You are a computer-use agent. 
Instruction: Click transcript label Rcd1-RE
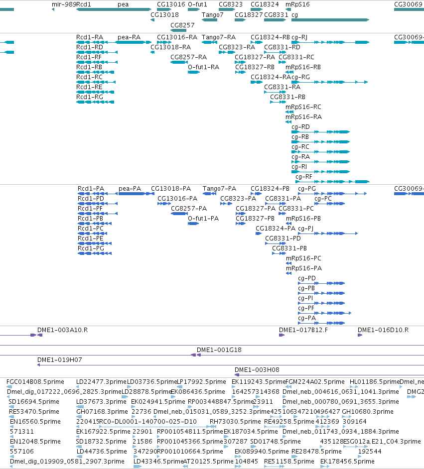pyautogui.click(x=89, y=87)
